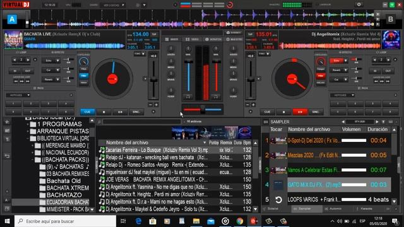Click the left deck filter knob
Viewport: 404px width, 227px height.
click(x=84, y=62)
